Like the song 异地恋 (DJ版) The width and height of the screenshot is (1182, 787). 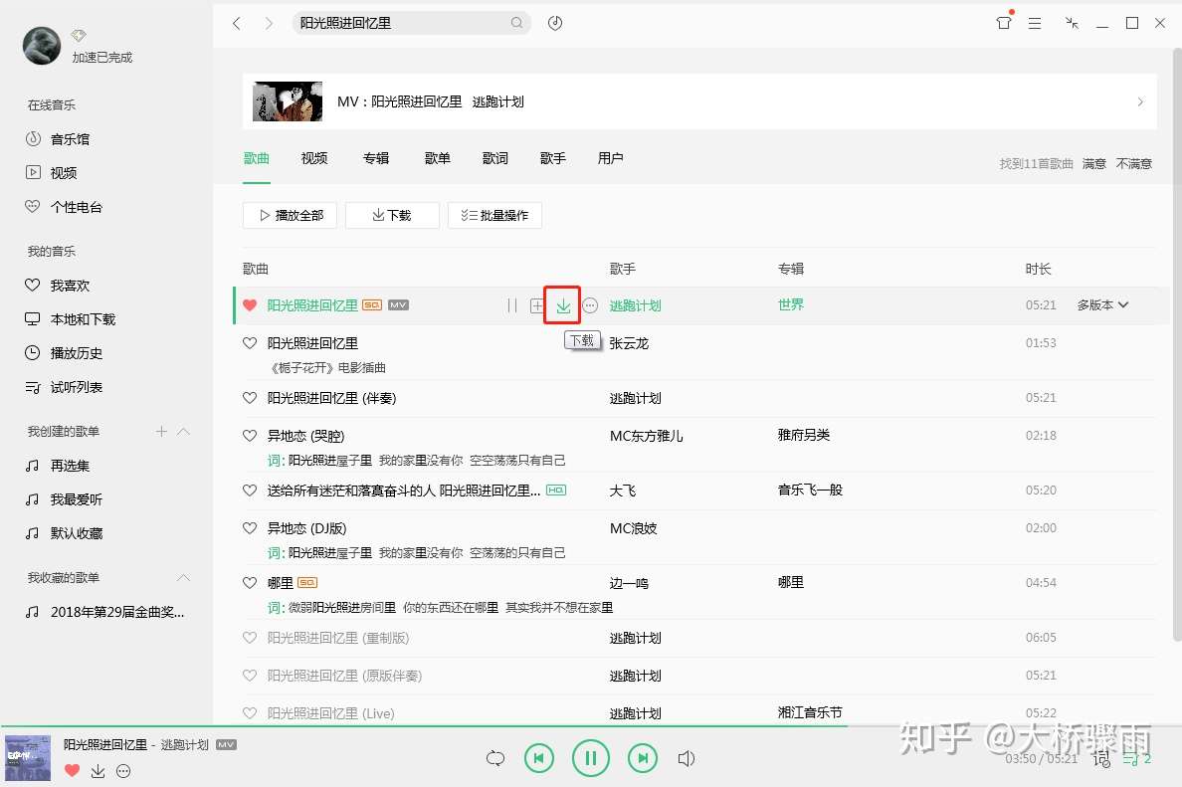pos(250,527)
